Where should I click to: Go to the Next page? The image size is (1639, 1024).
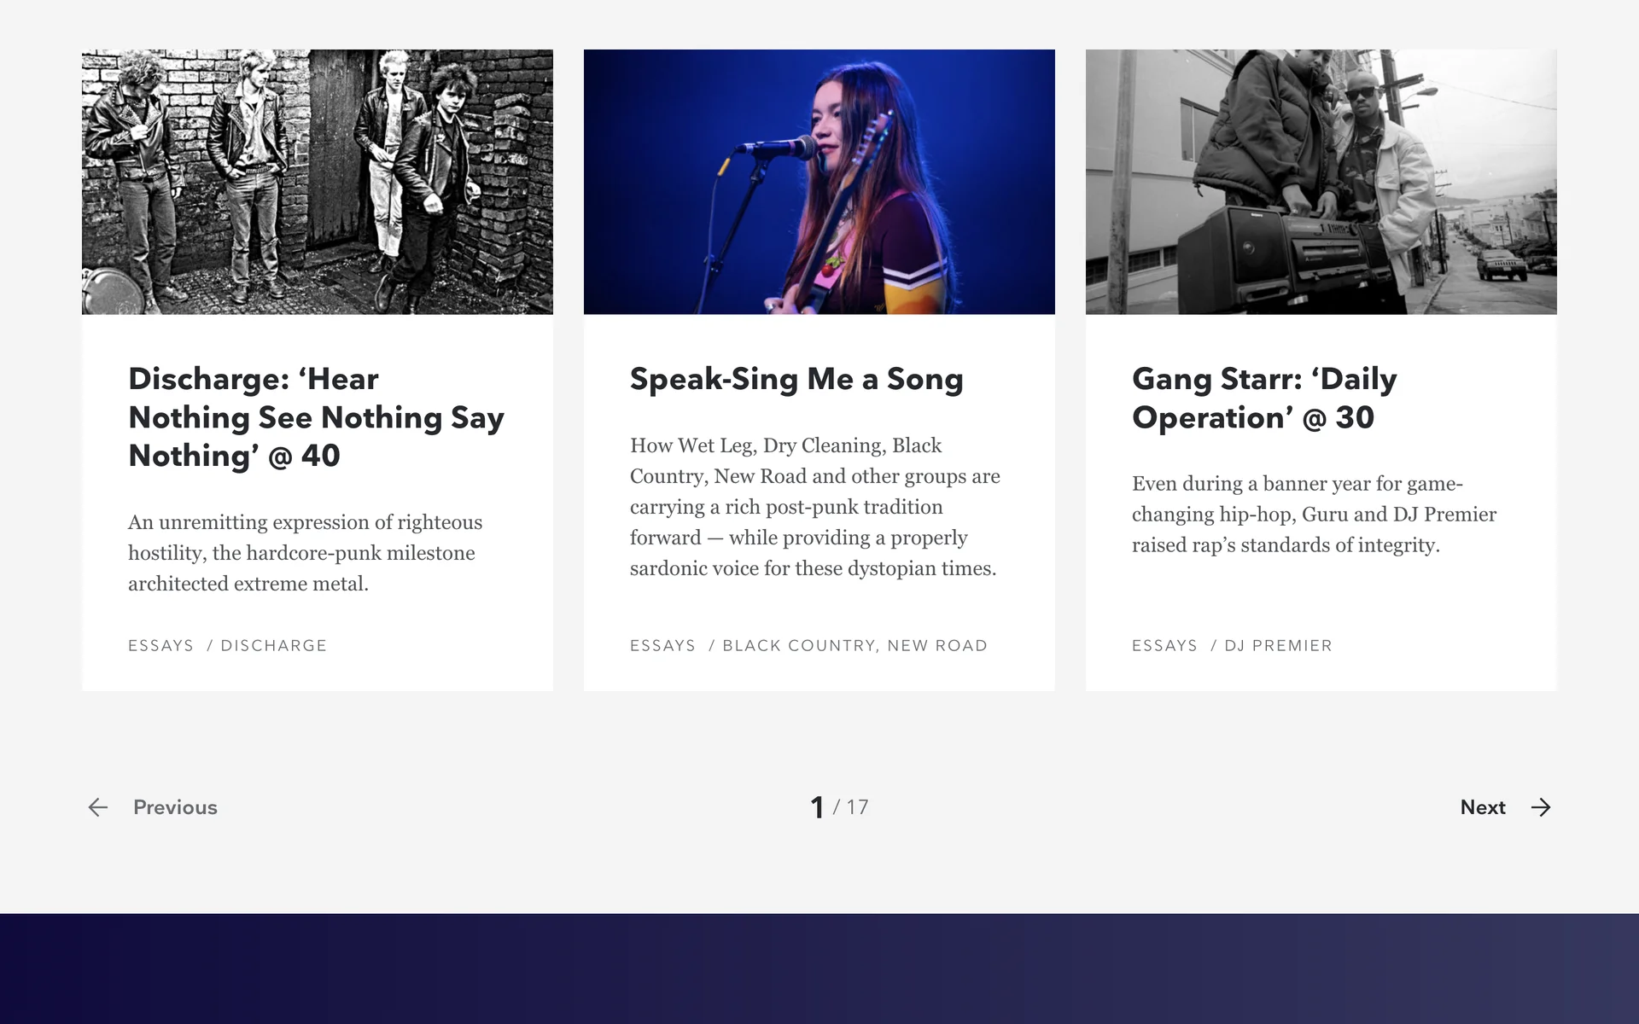tap(1483, 807)
